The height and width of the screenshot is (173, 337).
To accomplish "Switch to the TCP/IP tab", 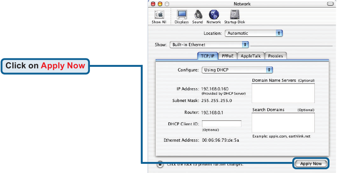I will click(x=208, y=56).
